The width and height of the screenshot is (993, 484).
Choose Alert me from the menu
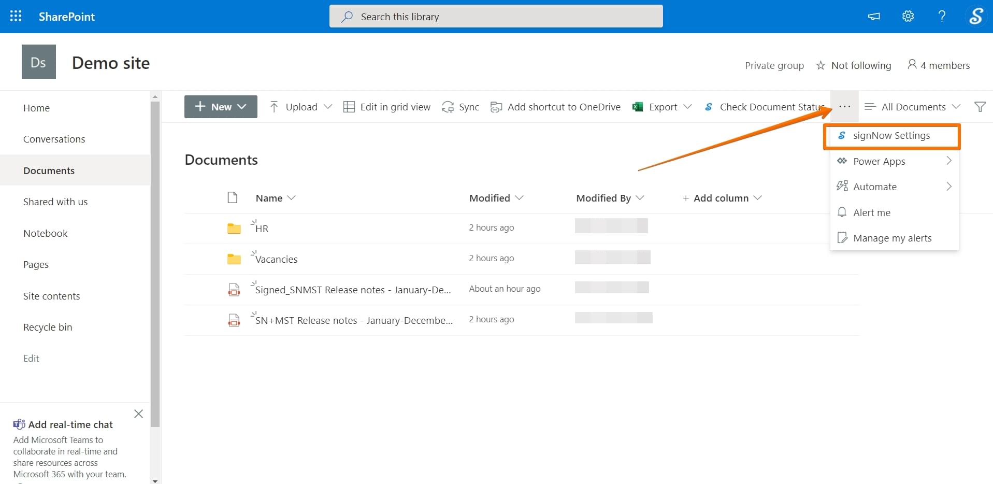click(x=895, y=212)
